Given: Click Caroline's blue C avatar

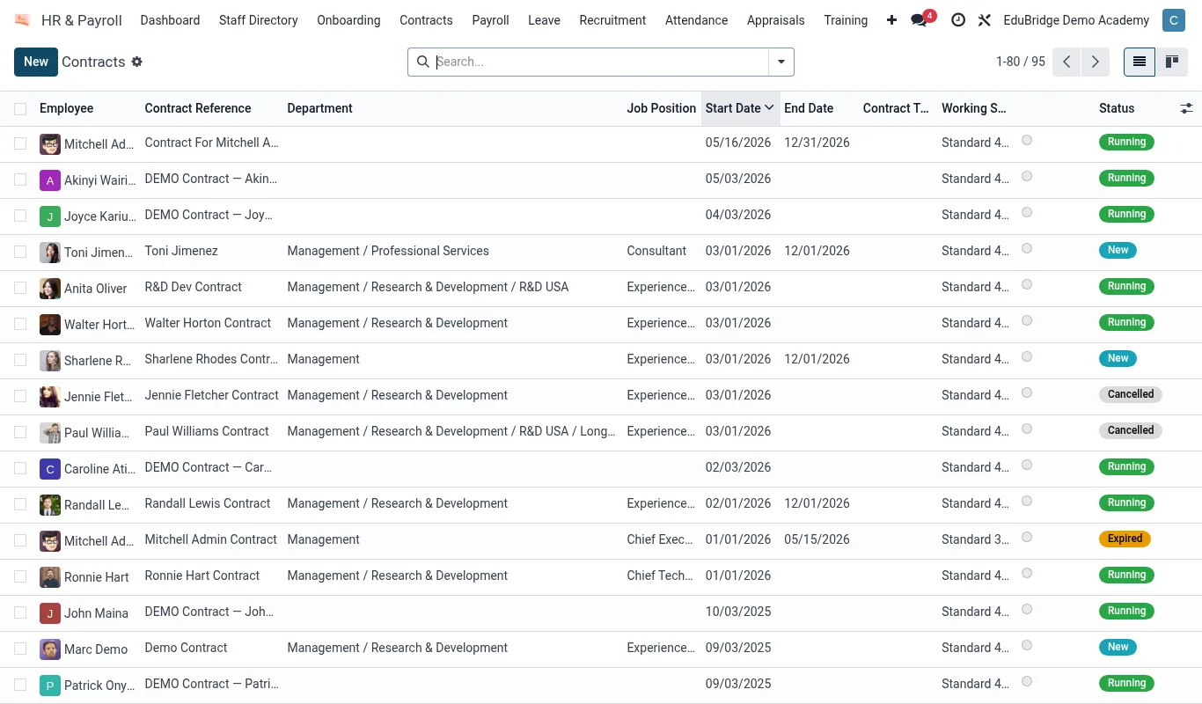Looking at the screenshot, I should click(x=50, y=468).
